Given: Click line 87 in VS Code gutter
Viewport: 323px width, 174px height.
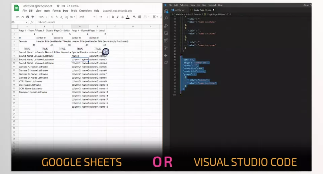Looking at the screenshot, I should click(175, 57).
